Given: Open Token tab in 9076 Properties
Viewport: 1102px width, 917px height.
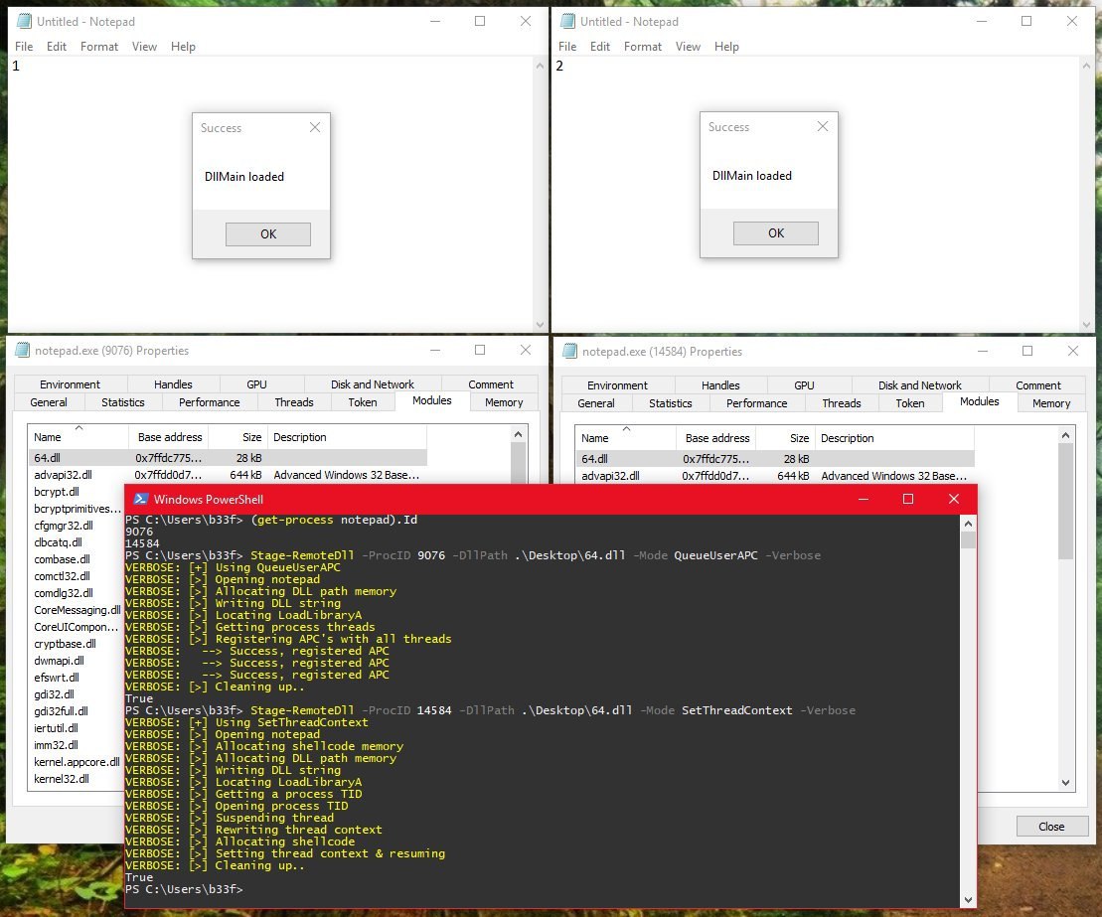Looking at the screenshot, I should click(x=363, y=402).
